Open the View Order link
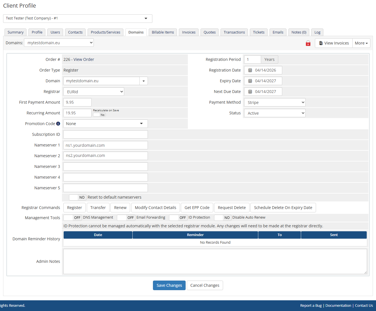This screenshot has height=311, width=376. click(x=84, y=59)
